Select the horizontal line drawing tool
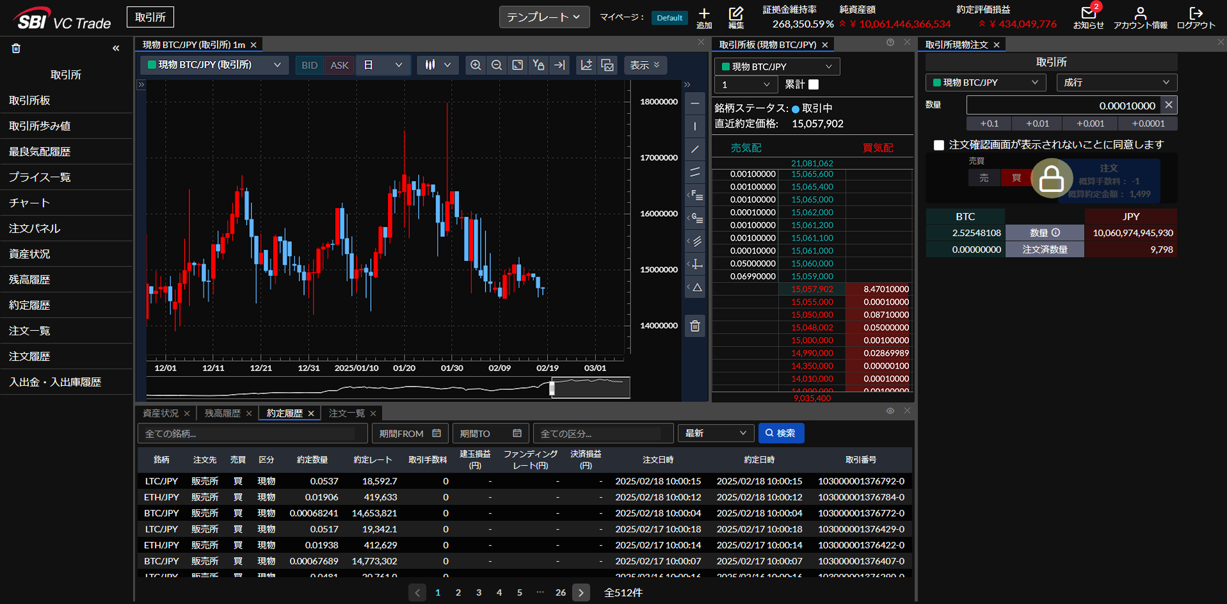Viewport: 1227px width, 604px height. 695,103
